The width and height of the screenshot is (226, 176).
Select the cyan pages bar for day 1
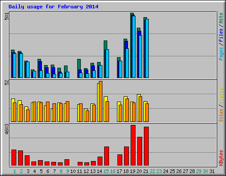(x=15, y=66)
